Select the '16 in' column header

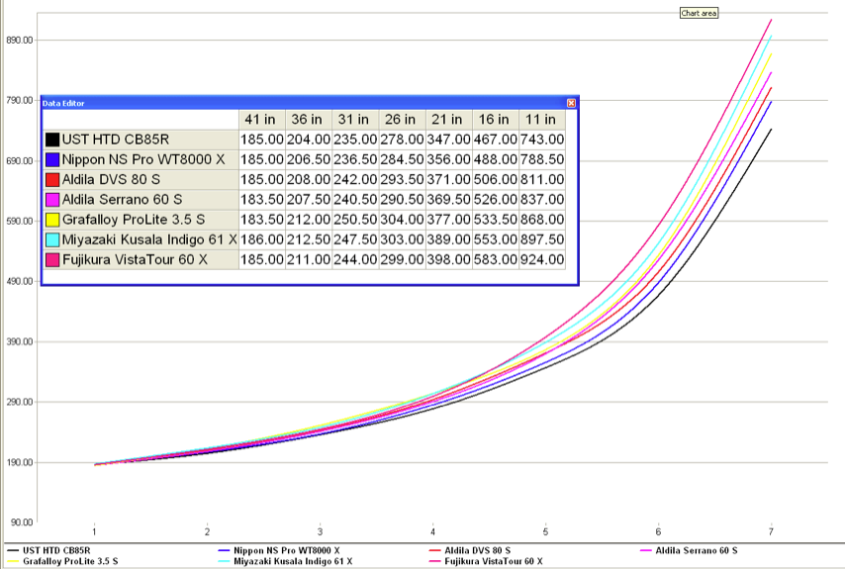(x=496, y=120)
